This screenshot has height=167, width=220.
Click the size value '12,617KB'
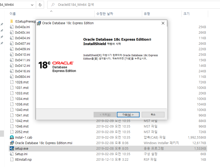(x=199, y=143)
